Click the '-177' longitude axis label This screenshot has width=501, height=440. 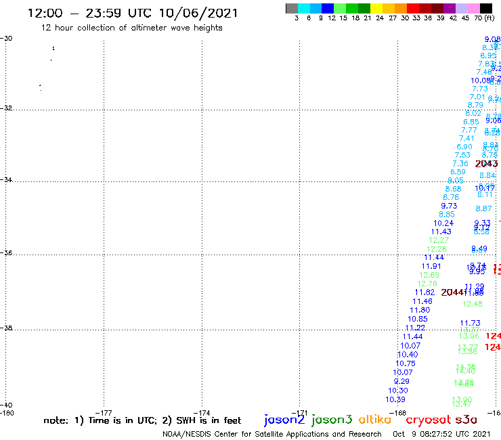(104, 413)
